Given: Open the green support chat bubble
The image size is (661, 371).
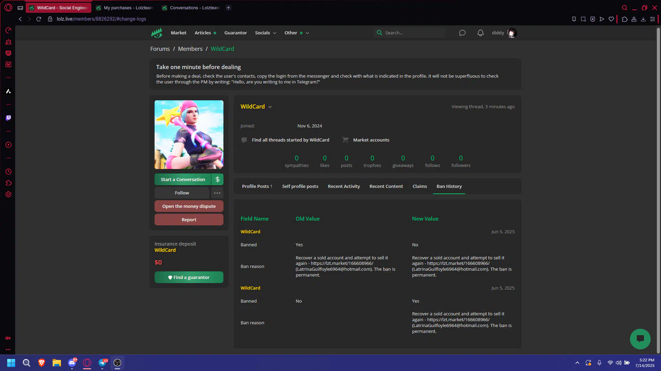Looking at the screenshot, I should [640, 339].
